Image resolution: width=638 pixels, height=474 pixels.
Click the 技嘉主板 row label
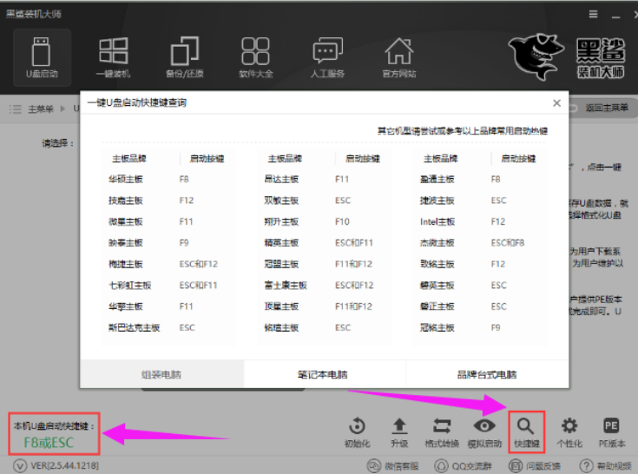pyautogui.click(x=125, y=201)
